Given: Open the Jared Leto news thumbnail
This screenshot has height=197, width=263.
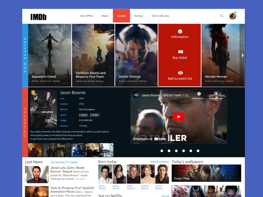Looking at the screenshot, I should coord(37,174).
